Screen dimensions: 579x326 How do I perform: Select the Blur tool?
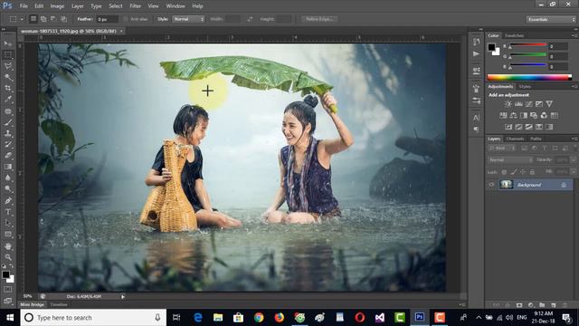point(8,177)
